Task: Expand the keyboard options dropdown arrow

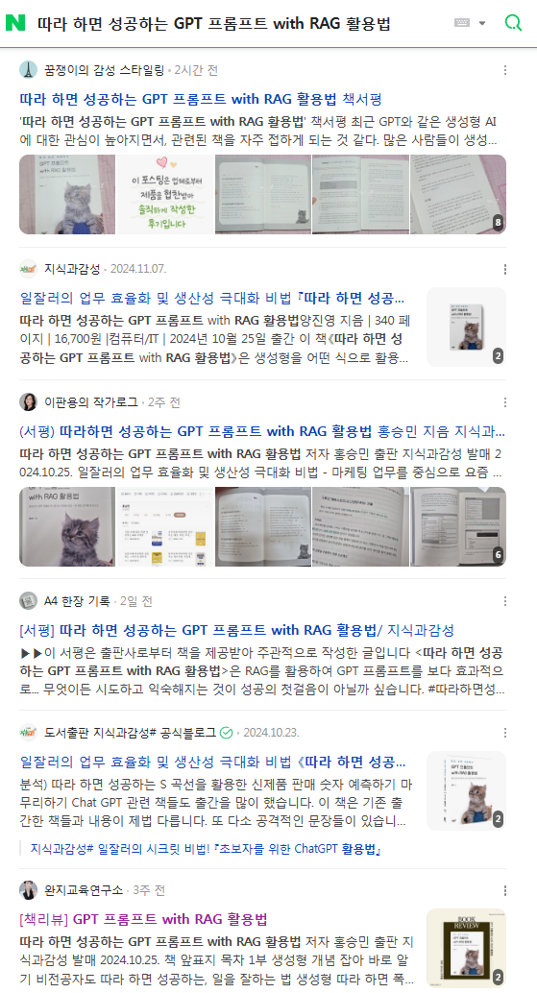Action: 482,23
